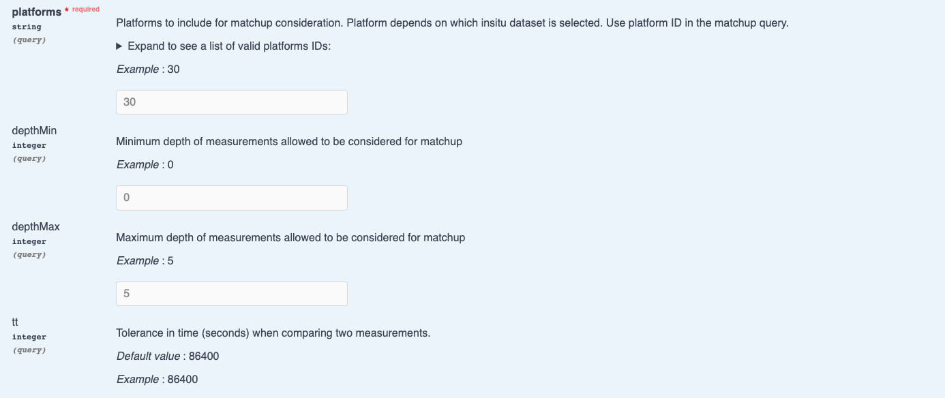Click the '(query)' label under tt

click(x=29, y=350)
